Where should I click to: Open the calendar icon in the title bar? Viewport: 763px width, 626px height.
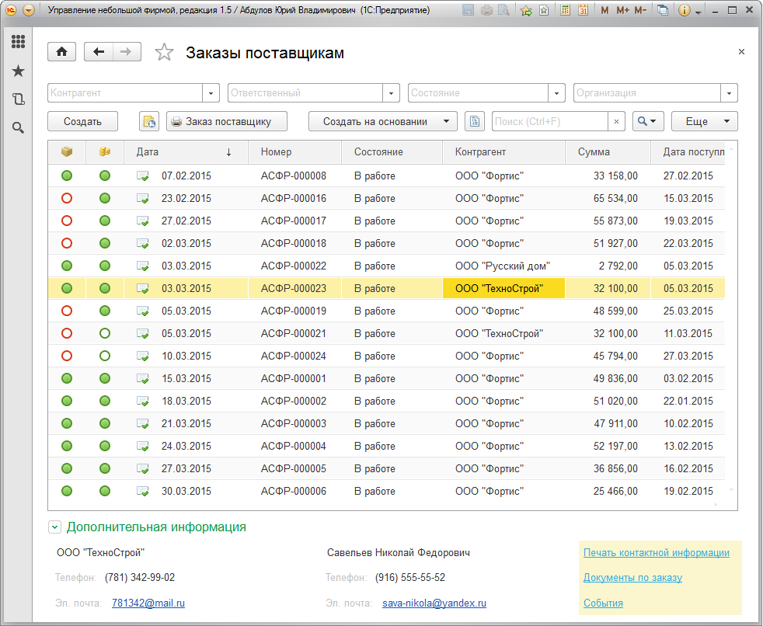click(x=583, y=11)
